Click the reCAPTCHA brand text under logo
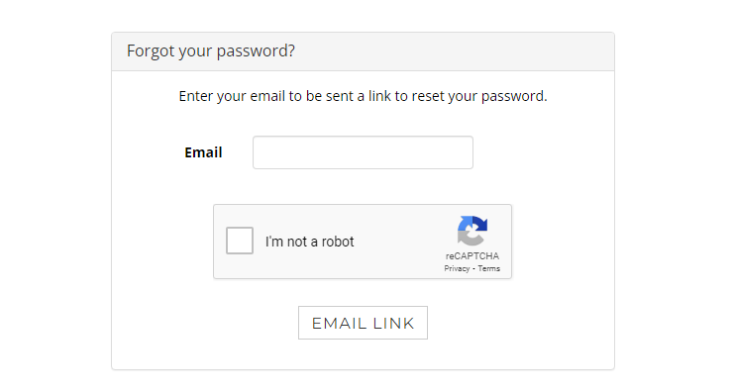 (x=472, y=255)
